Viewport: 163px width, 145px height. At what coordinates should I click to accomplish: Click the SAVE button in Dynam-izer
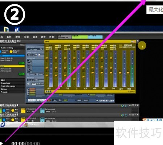point(86,100)
